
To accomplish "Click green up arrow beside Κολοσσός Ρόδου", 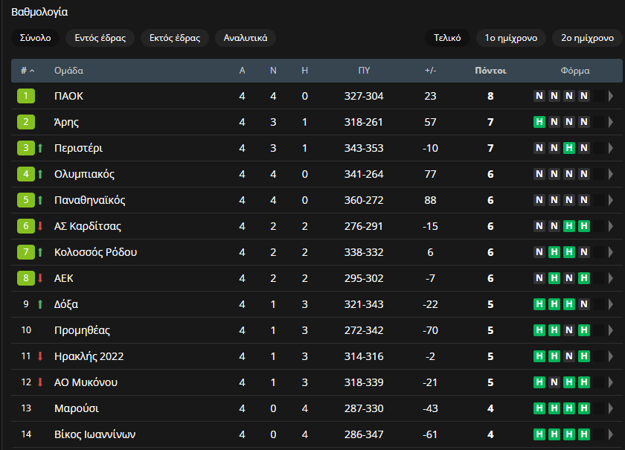I will coord(40,252).
